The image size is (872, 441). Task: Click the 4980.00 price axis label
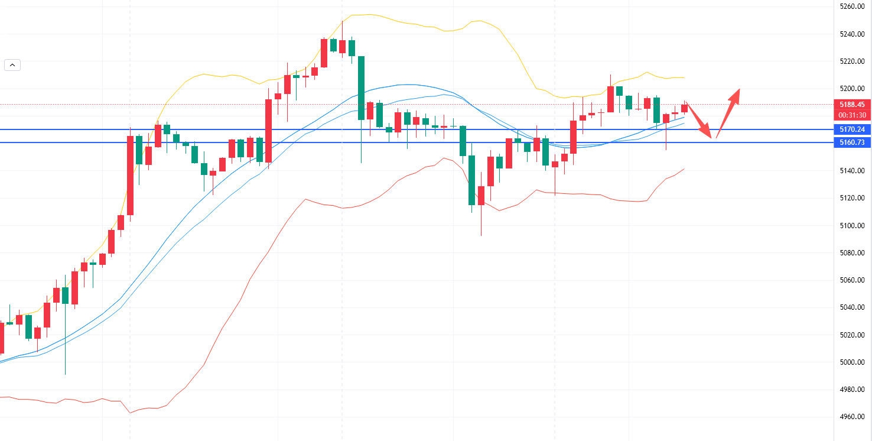tap(852, 390)
